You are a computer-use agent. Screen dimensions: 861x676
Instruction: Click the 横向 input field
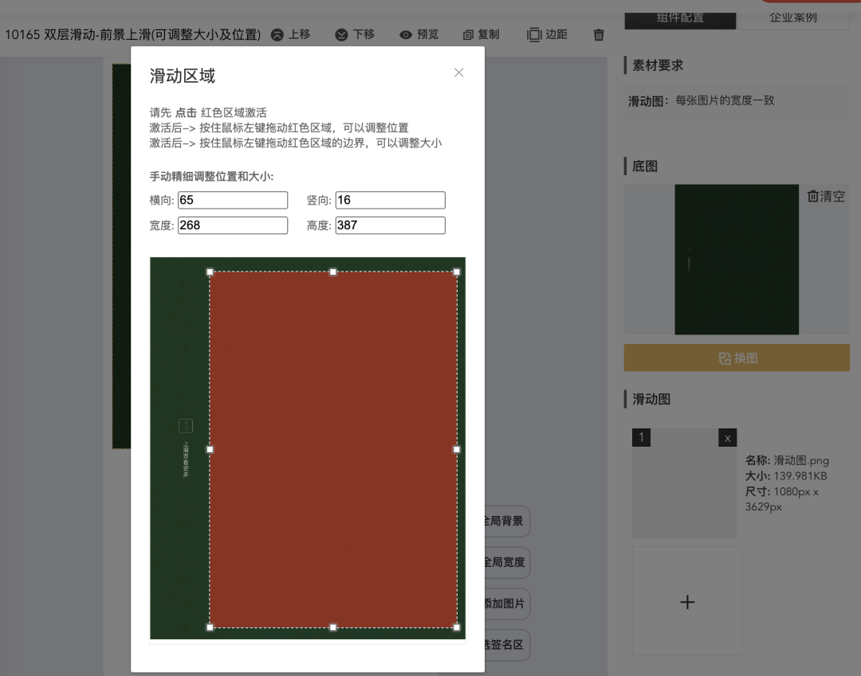pos(233,200)
